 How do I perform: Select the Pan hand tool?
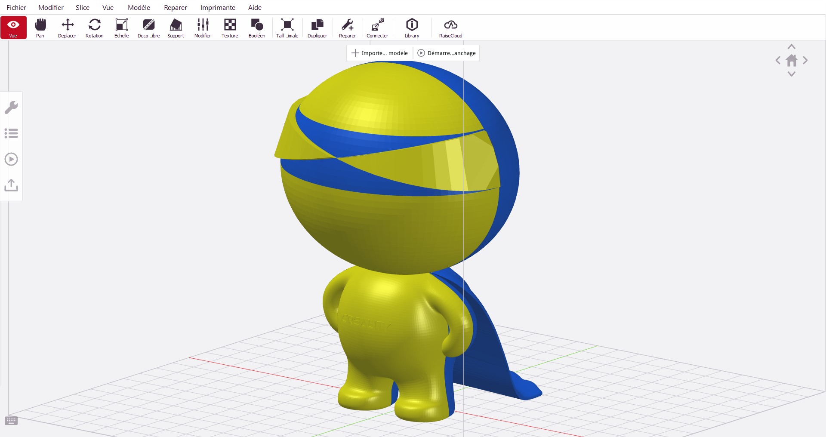coord(40,28)
